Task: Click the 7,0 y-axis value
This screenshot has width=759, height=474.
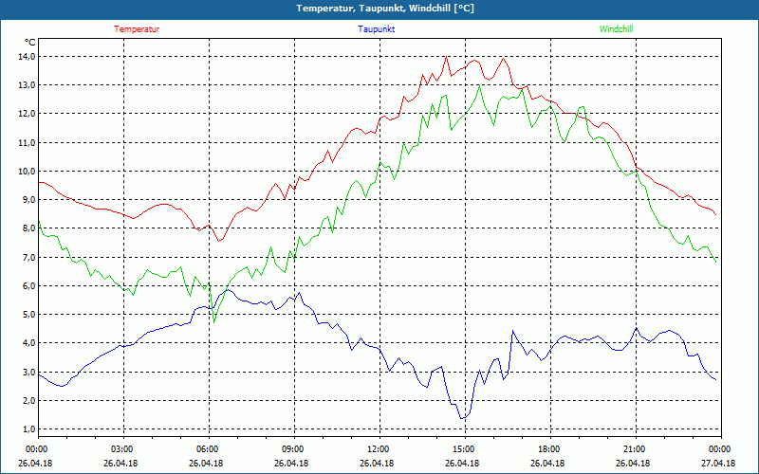Action: click(x=29, y=257)
